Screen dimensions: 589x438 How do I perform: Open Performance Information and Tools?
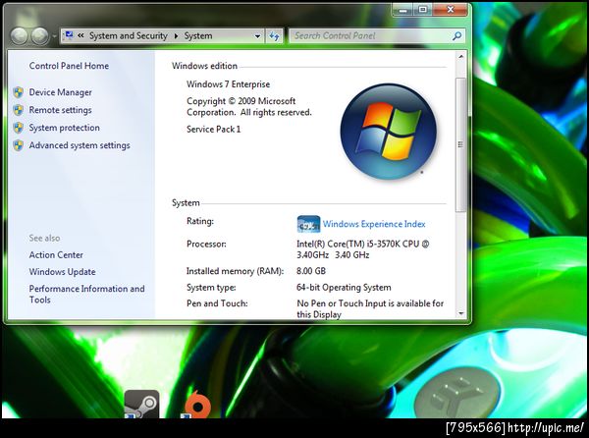pyautogui.click(x=86, y=295)
